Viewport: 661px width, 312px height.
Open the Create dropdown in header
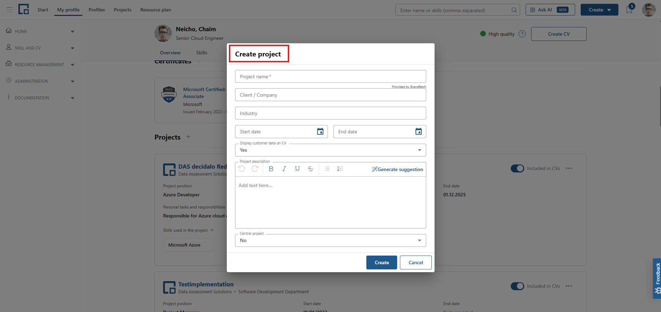(x=599, y=10)
